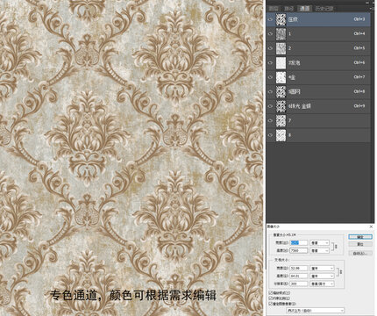Select the thumbnail of channel 1

pyautogui.click(x=281, y=34)
